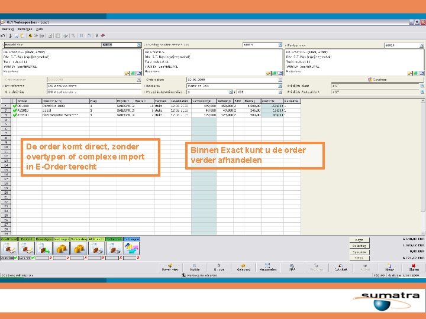Click the MRP button

pyautogui.click(x=292, y=268)
